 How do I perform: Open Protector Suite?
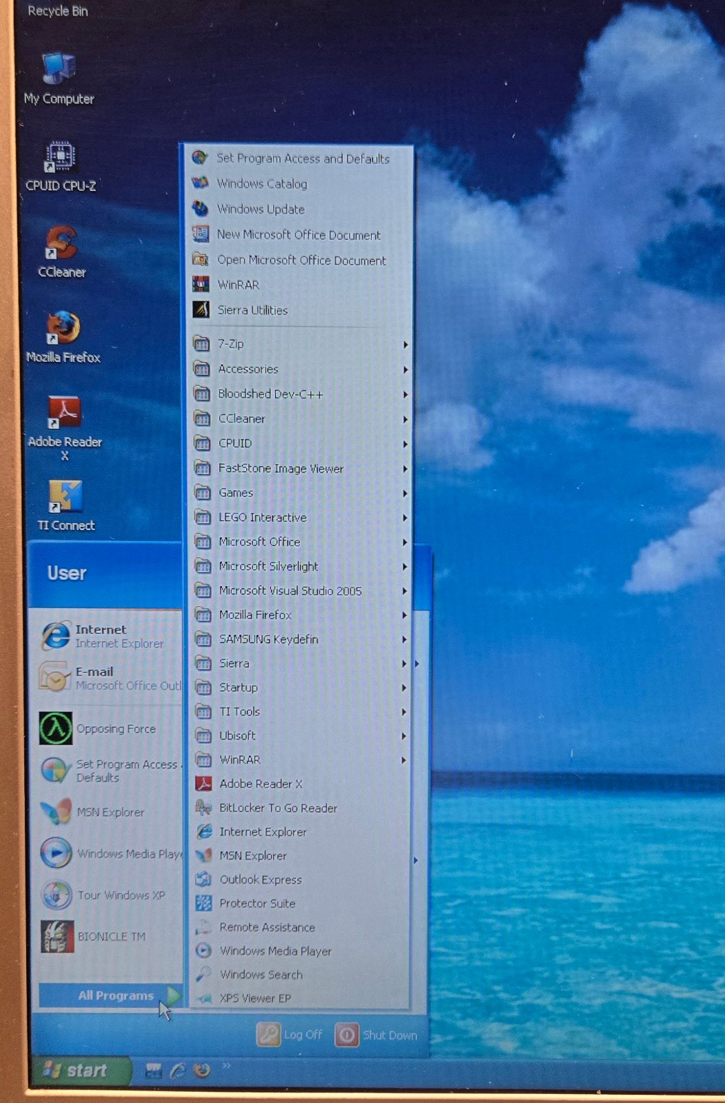pyautogui.click(x=300, y=903)
